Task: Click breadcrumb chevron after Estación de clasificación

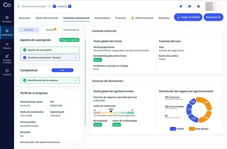Action: click(49, 7)
